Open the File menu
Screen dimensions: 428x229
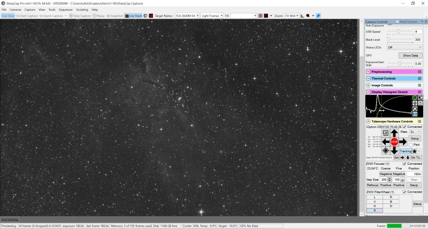point(4,10)
